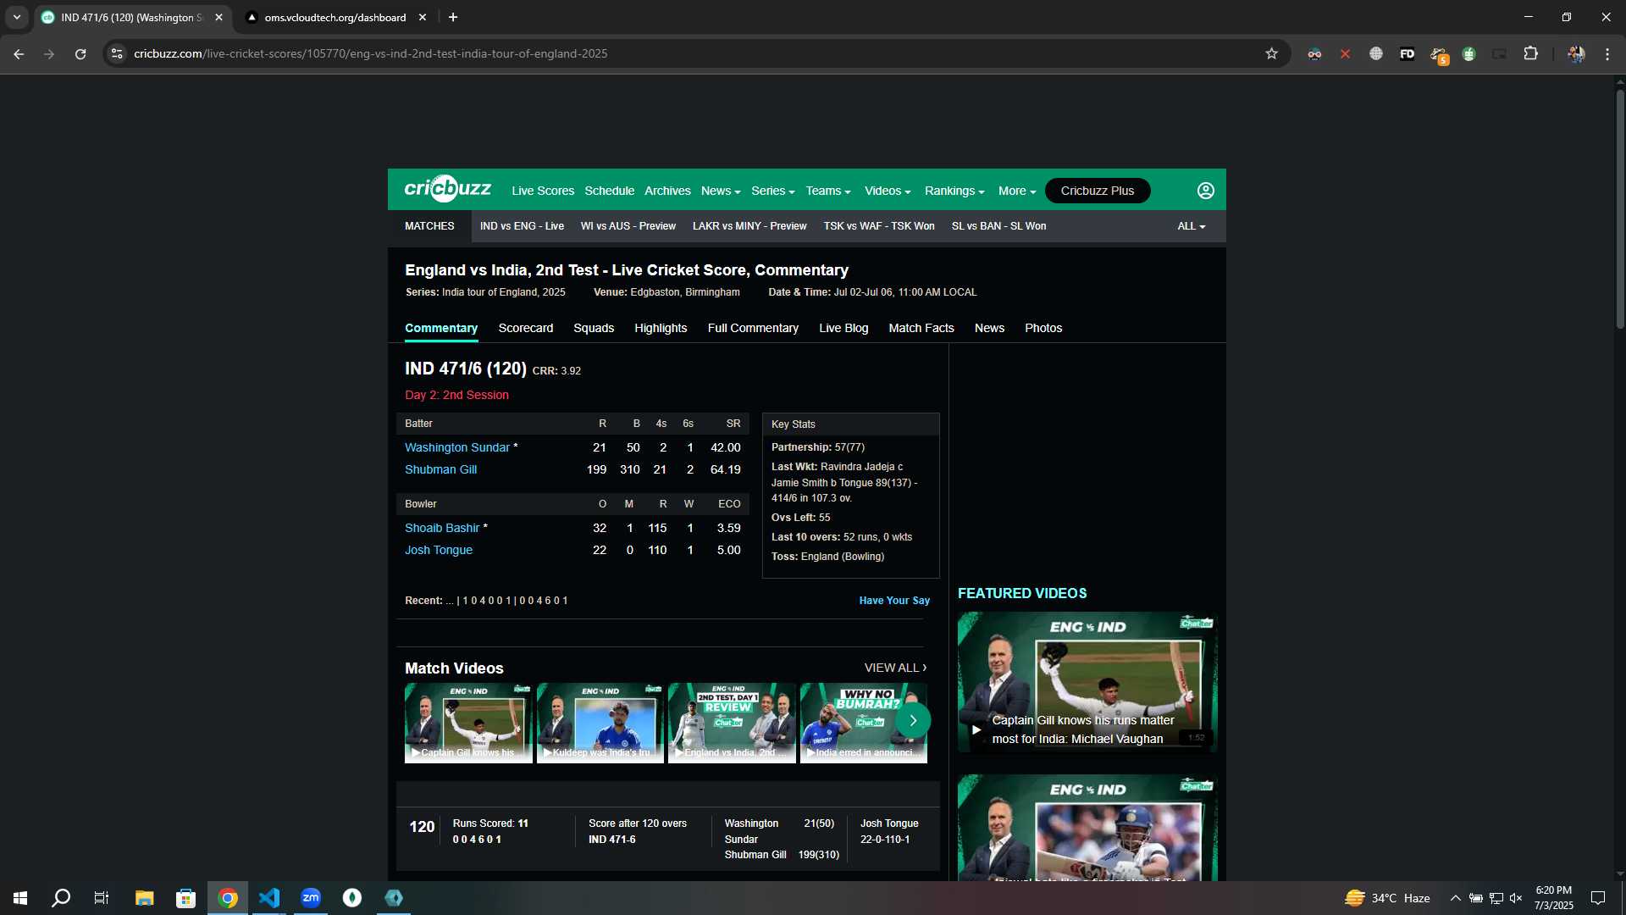Click the Have Your Say link
1626x915 pixels.
pos(894,601)
